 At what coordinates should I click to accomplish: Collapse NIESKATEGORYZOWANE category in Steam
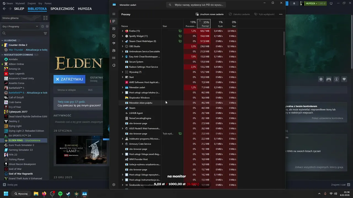[2, 55]
